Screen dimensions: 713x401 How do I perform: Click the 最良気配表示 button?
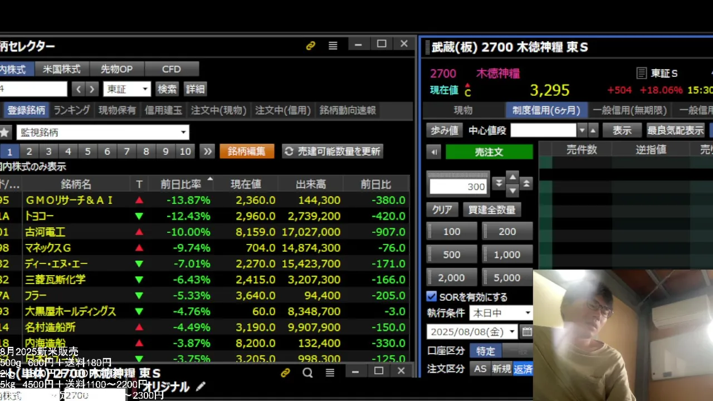(x=675, y=130)
